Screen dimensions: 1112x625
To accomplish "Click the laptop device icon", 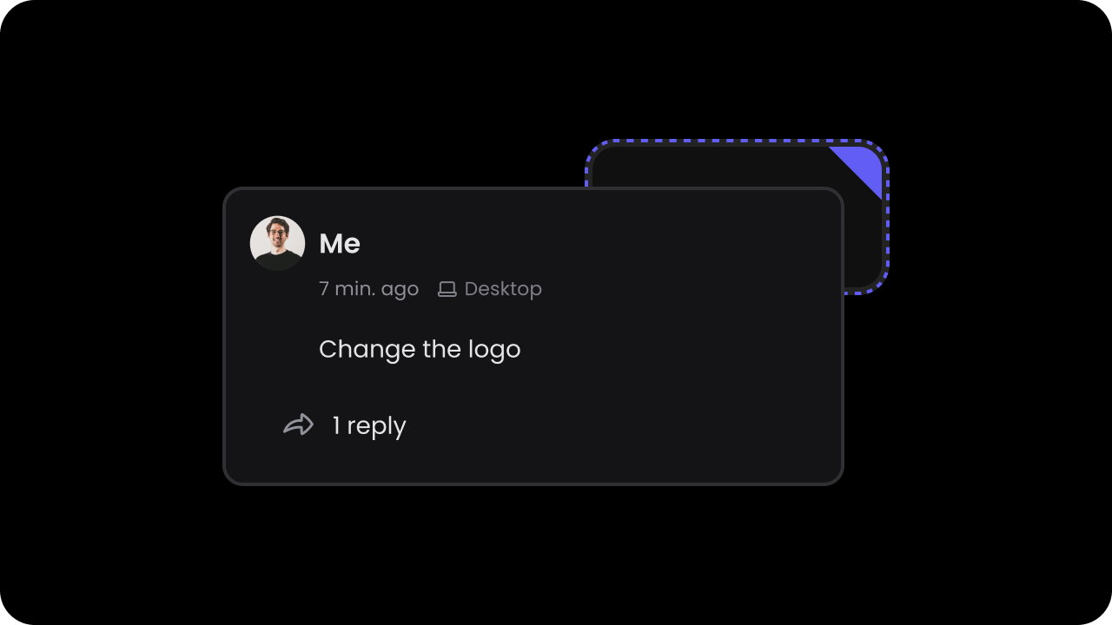I will pos(447,289).
